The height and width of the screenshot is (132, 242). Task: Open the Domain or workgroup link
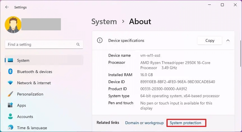click(144, 123)
